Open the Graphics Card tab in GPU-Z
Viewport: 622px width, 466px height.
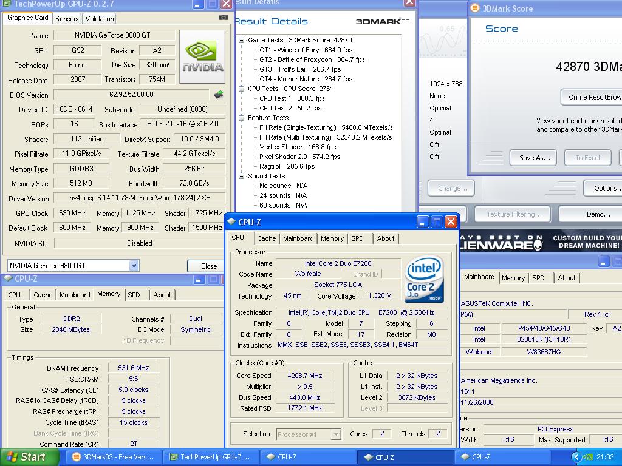(28, 18)
